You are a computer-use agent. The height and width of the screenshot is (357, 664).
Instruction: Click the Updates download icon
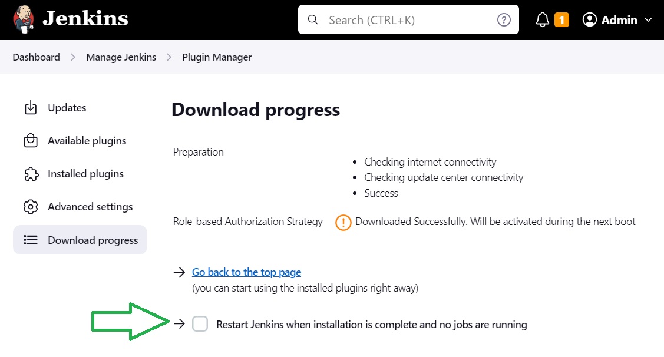click(x=30, y=108)
